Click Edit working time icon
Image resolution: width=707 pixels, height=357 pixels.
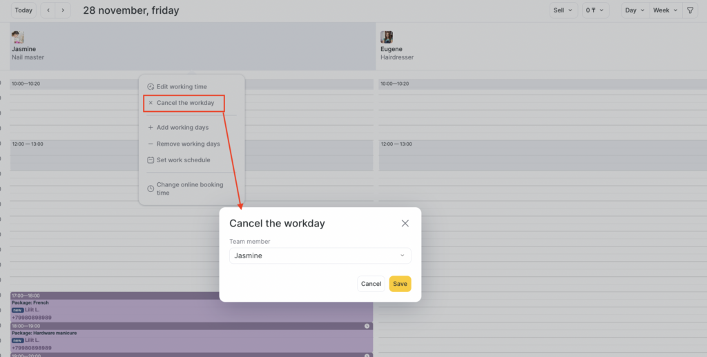[151, 87]
